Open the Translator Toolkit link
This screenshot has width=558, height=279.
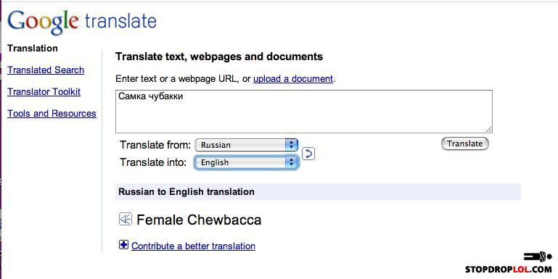(44, 92)
